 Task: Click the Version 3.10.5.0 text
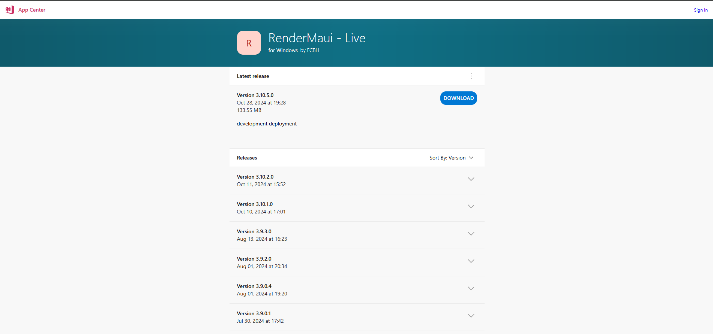pyautogui.click(x=255, y=95)
